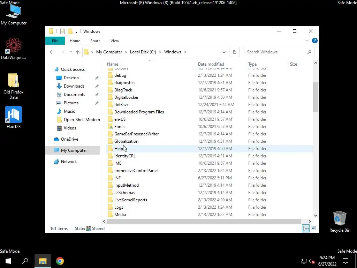Launch the Hao123 desktop shortcut
Viewport: 357px width, 268px height.
[x=14, y=117]
